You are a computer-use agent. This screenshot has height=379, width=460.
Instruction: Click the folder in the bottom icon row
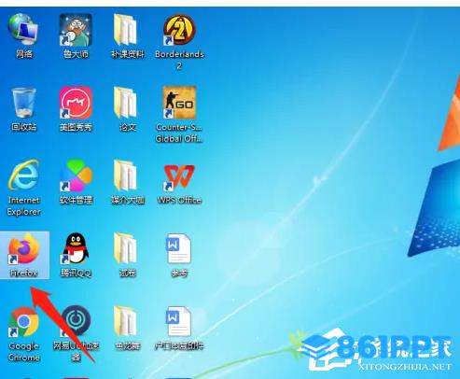coord(127,328)
